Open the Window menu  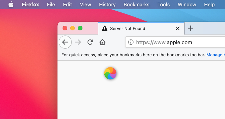pos(187,5)
